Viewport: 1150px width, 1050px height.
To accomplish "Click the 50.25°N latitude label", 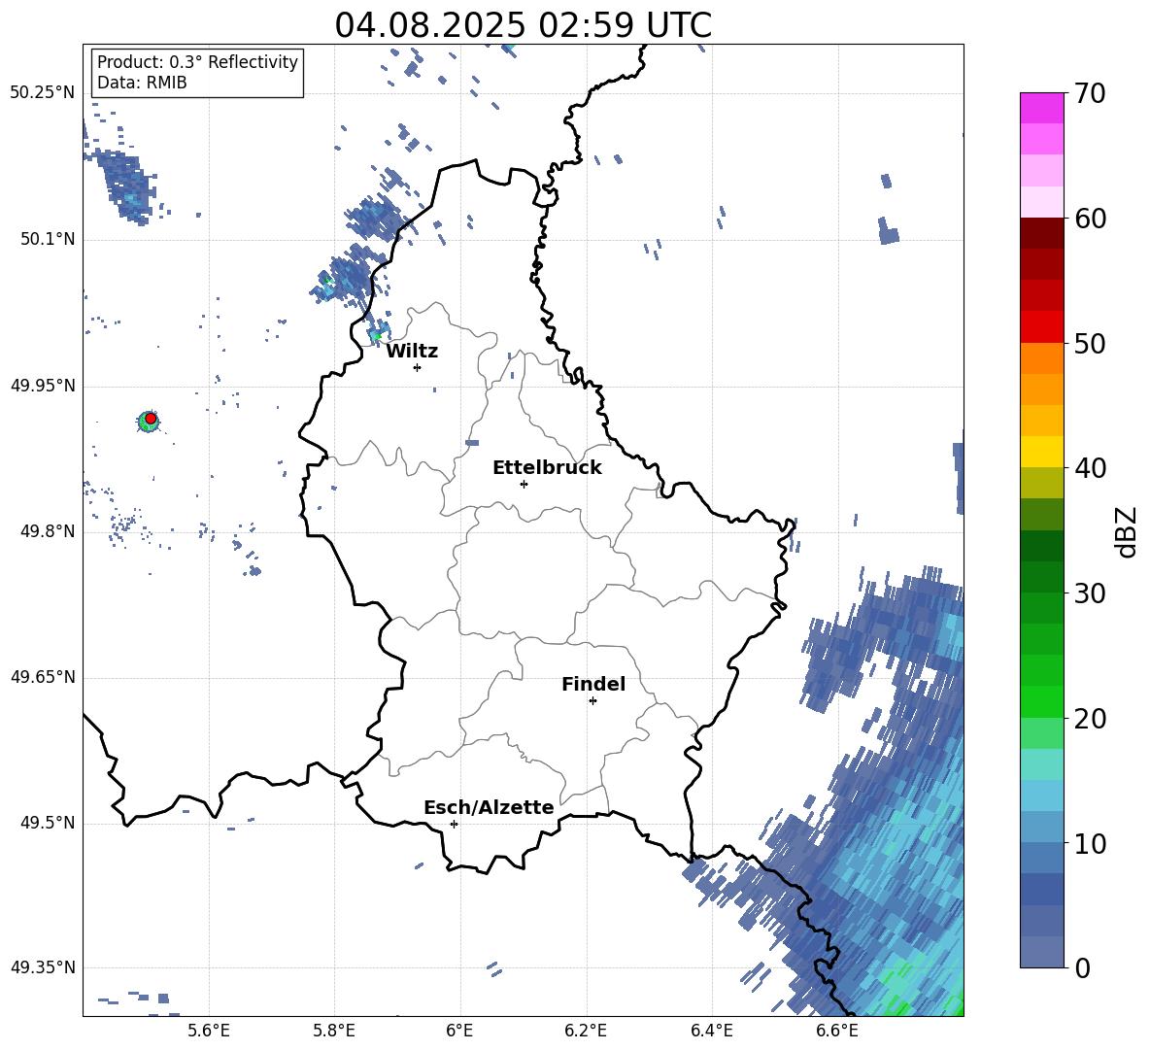I will pyautogui.click(x=43, y=93).
